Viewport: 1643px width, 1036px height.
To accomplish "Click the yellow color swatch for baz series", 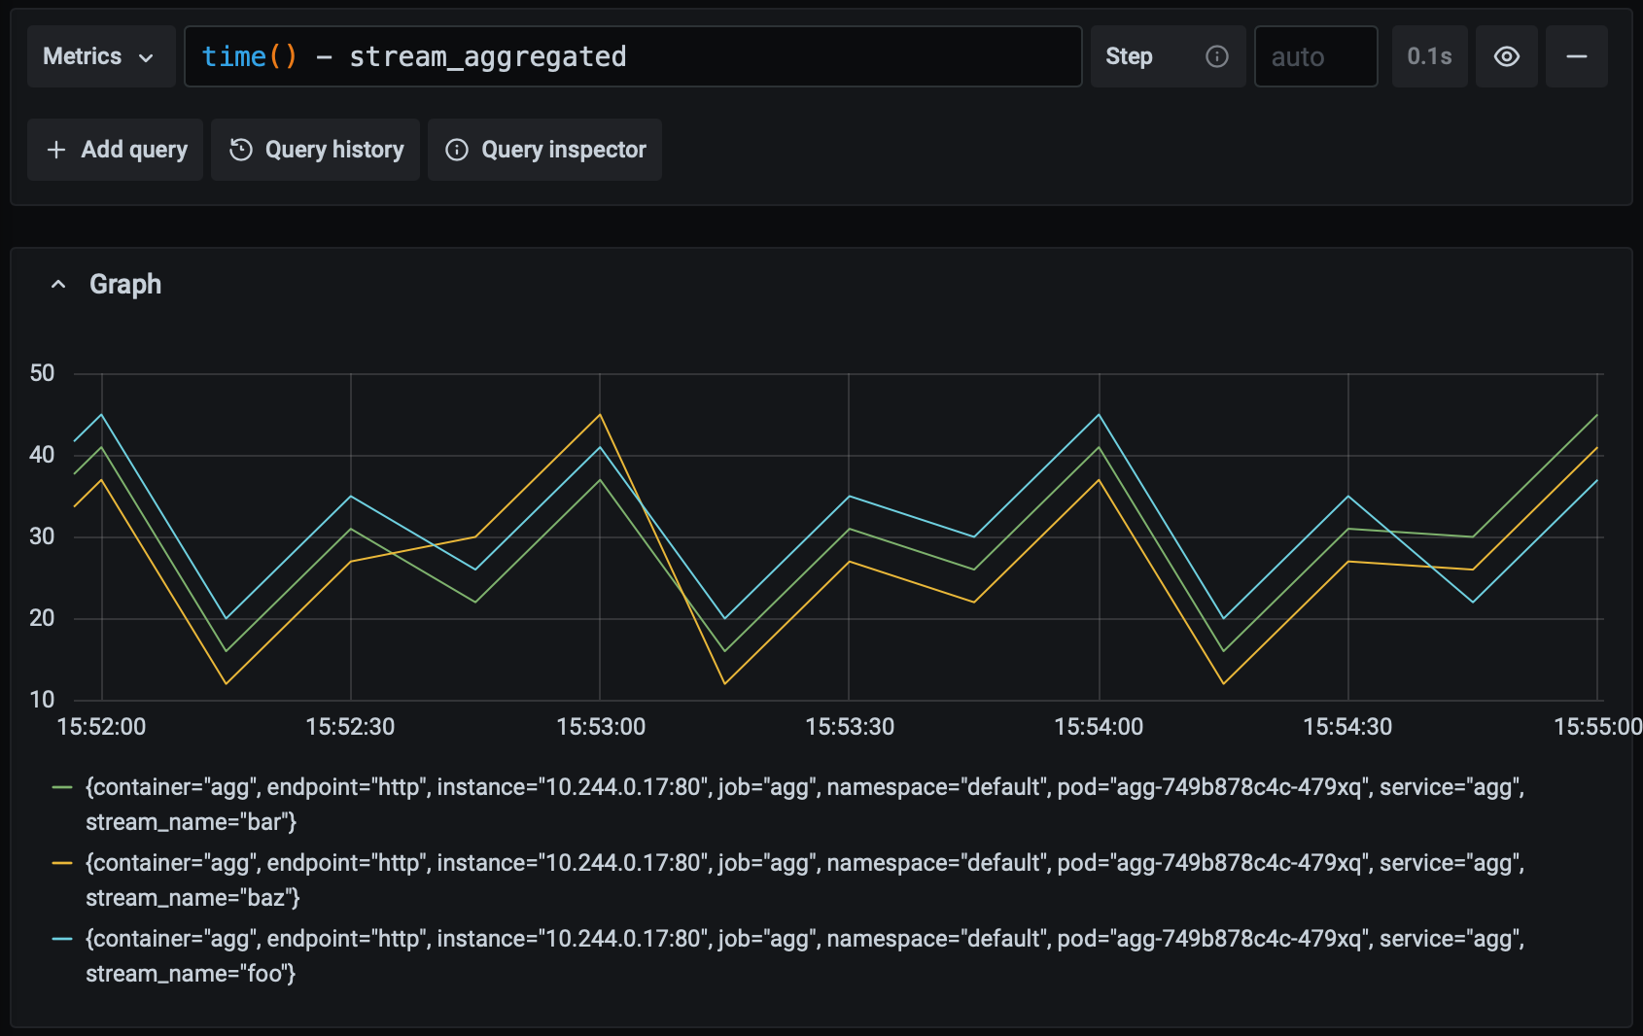I will [x=62, y=863].
